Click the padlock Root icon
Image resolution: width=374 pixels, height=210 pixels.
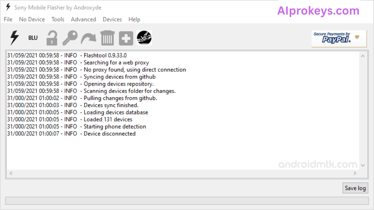pyautogui.click(x=52, y=38)
